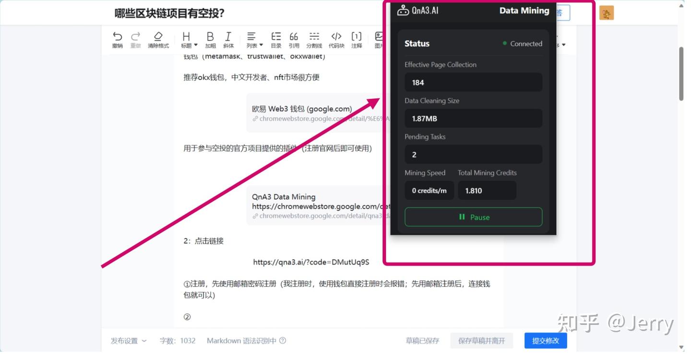
Task: Toggle italic (斜体) formatting
Action: pyautogui.click(x=228, y=39)
